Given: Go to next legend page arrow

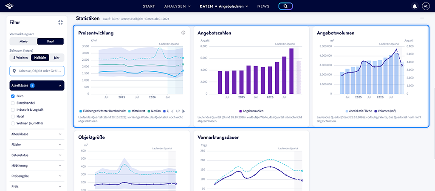Looking at the screenshot, I should click(184, 111).
